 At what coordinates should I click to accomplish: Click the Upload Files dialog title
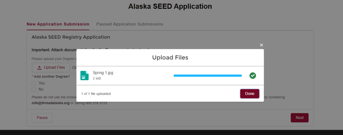pos(170,57)
